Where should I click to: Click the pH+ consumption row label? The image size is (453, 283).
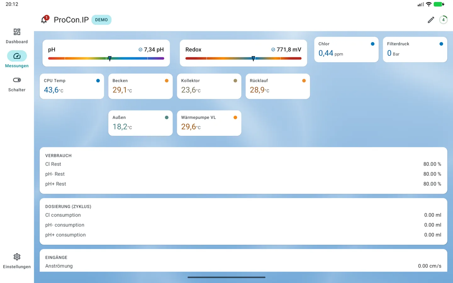pyautogui.click(x=65, y=235)
